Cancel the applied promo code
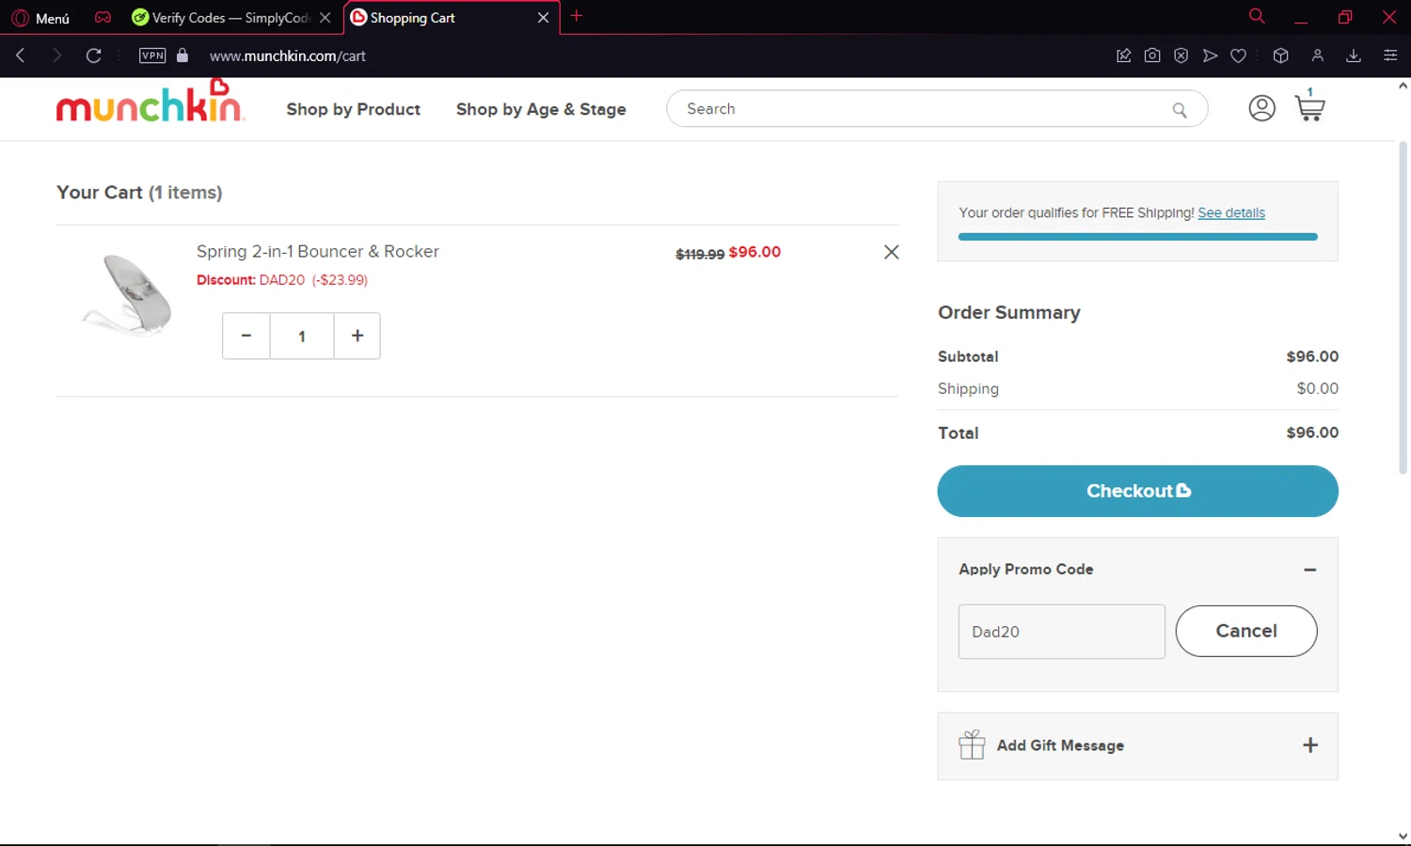This screenshot has width=1411, height=846. pyautogui.click(x=1246, y=631)
